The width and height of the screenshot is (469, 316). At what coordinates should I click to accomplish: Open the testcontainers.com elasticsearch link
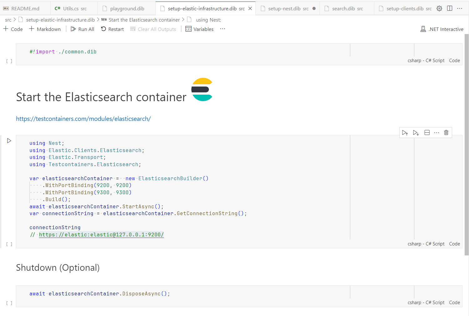pos(83,119)
